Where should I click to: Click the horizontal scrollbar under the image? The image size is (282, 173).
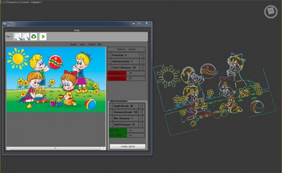click(56, 148)
